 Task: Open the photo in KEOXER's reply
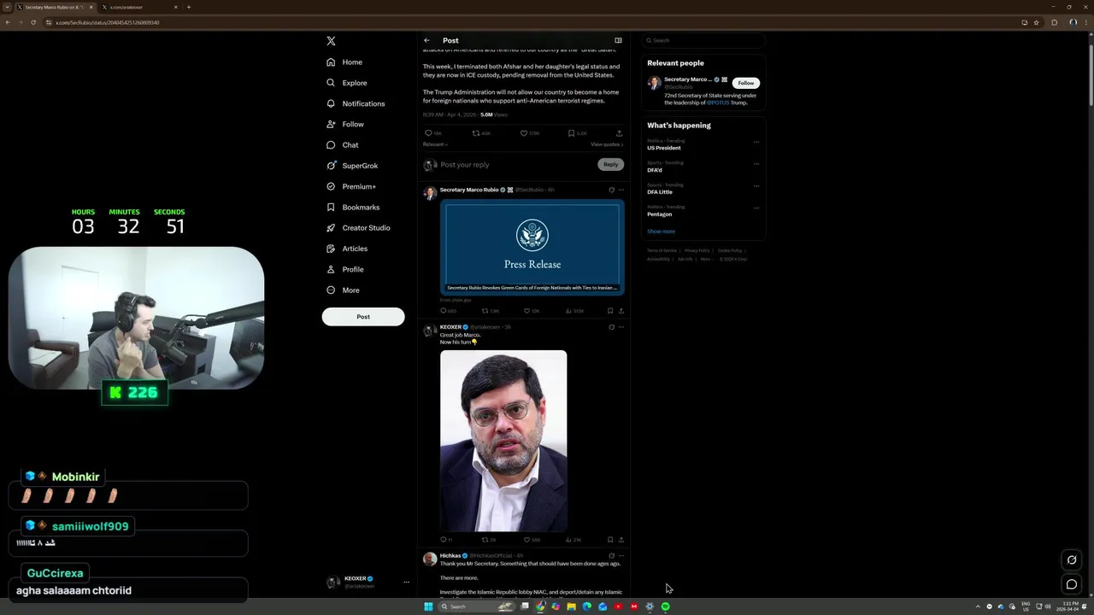pos(503,441)
